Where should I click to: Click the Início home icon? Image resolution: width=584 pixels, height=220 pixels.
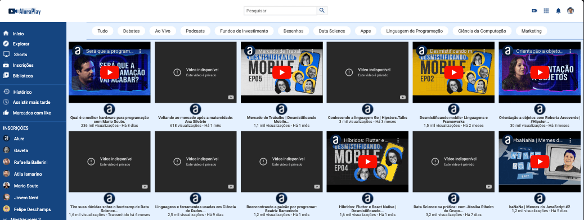[6, 34]
